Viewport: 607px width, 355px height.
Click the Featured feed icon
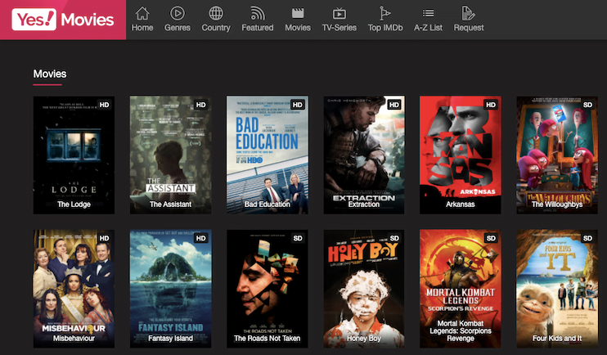coord(258,14)
